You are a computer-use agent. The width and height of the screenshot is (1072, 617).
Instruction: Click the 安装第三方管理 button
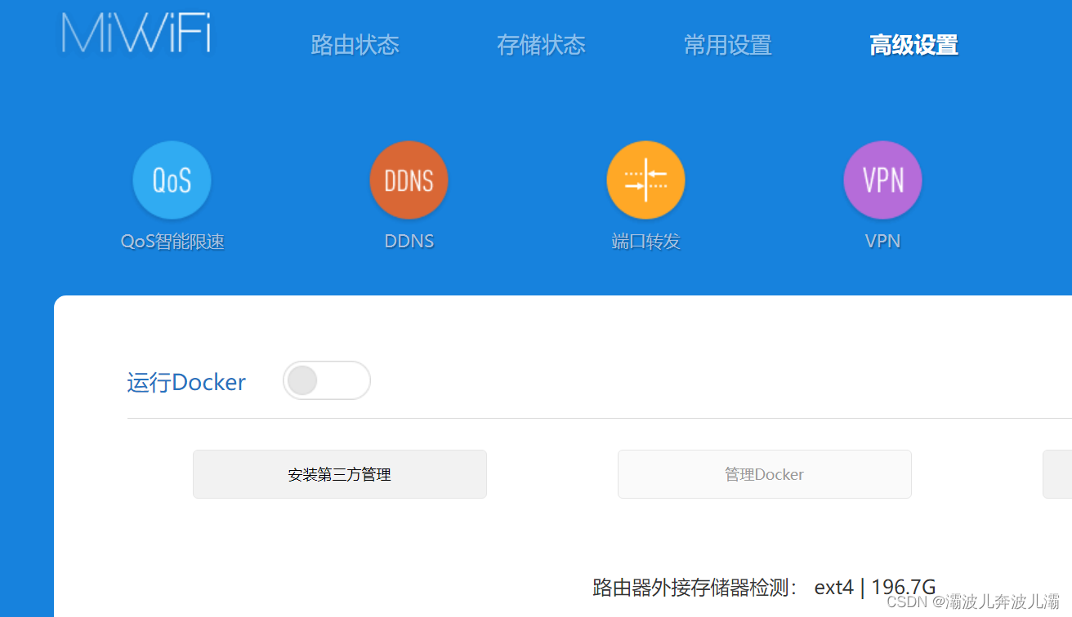pos(340,474)
